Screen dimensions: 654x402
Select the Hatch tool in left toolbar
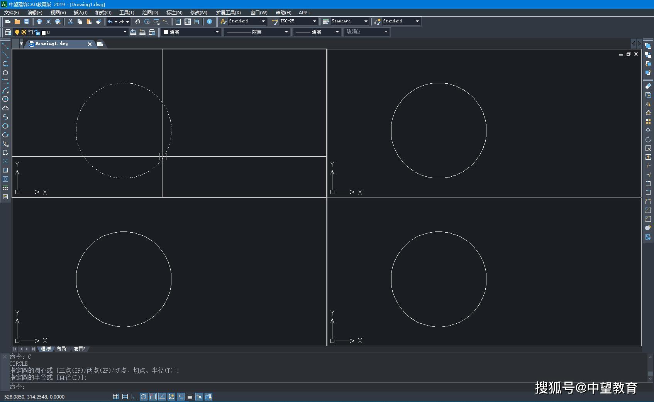[x=5, y=170]
